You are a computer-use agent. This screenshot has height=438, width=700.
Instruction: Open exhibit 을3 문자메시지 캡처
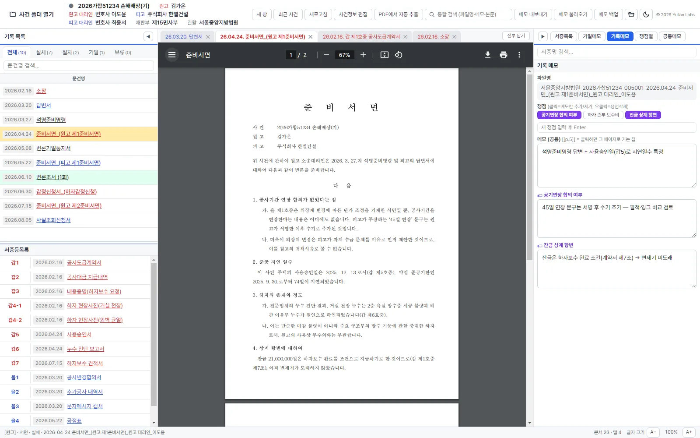click(85, 406)
